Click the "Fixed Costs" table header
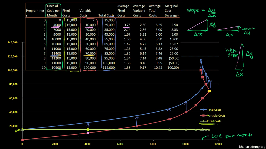Image resolution: width=266 pixels, height=149 pixels. pyautogui.click(x=66, y=13)
